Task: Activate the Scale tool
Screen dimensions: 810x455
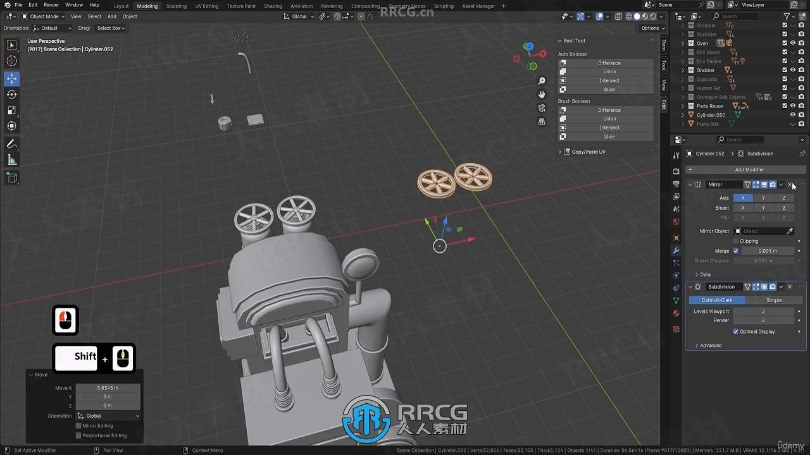Action: 12,111
